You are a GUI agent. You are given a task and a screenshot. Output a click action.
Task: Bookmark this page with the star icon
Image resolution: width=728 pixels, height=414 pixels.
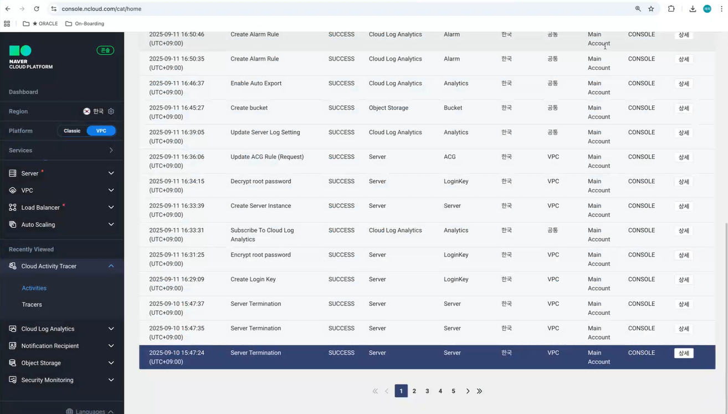tap(651, 9)
